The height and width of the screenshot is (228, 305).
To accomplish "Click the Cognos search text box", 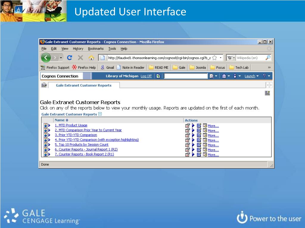I will click(186, 76).
